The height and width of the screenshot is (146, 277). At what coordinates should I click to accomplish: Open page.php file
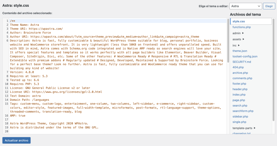(x=239, y=100)
